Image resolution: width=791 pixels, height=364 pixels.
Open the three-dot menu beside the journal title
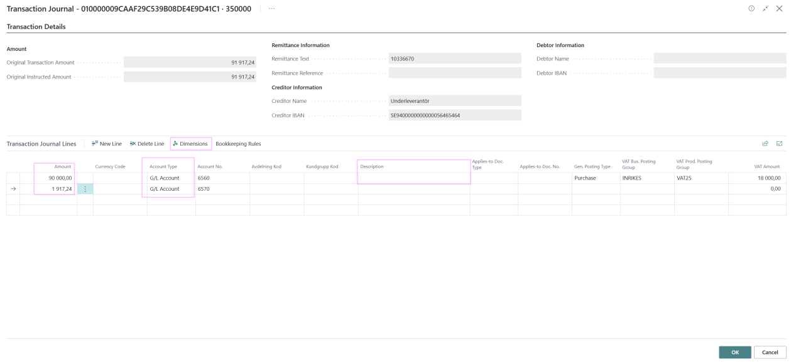[x=271, y=9]
